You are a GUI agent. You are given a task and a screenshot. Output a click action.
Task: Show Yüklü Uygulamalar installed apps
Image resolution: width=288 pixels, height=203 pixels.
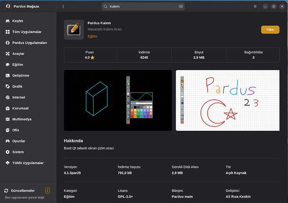coord(28,163)
